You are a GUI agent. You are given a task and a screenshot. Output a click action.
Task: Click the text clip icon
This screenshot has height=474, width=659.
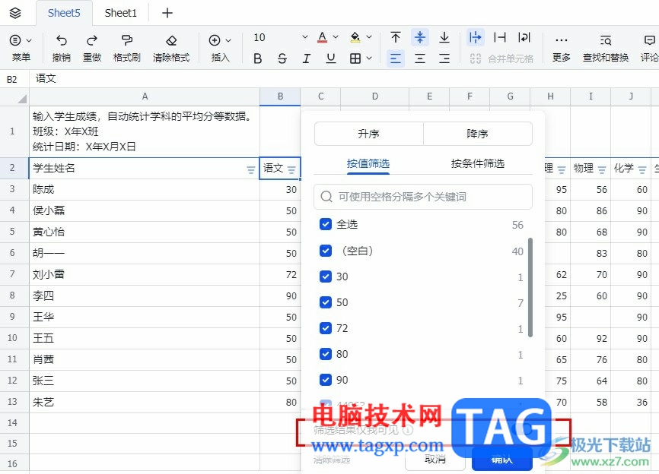pos(500,37)
